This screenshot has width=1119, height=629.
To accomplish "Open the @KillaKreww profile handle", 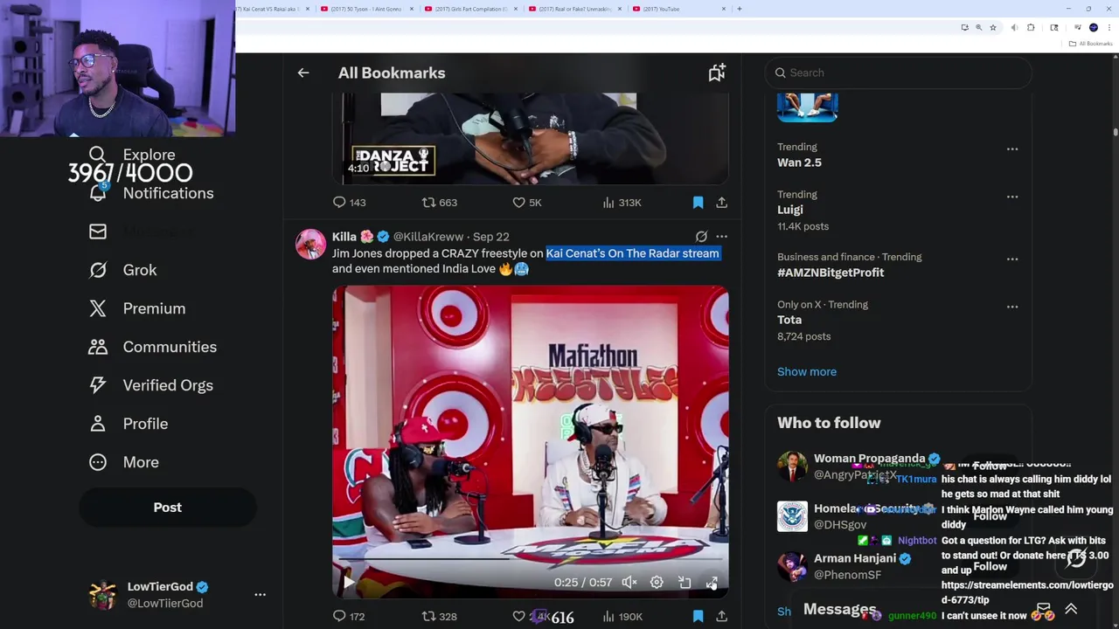I will [x=428, y=237].
